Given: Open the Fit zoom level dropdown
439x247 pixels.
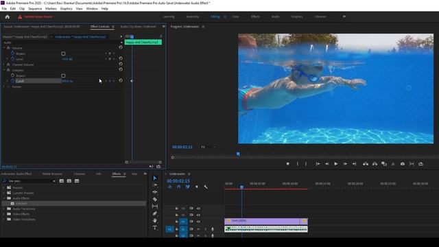Looking at the screenshot, I should (209, 147).
